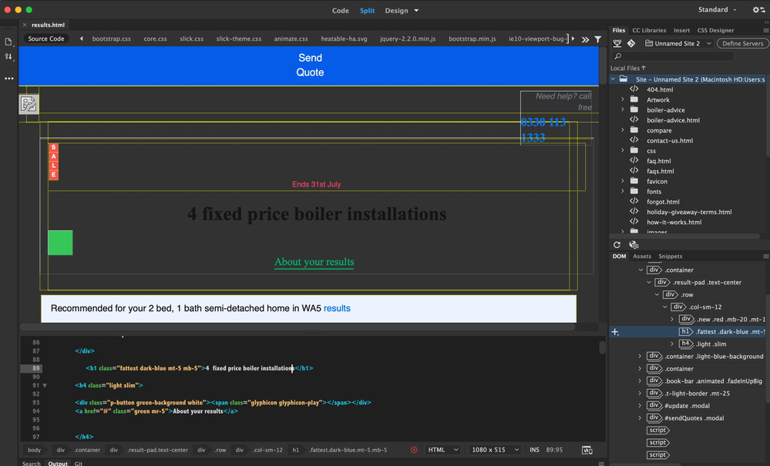Open the Snippets tab
Screen dimensions: 770x466
coord(670,256)
